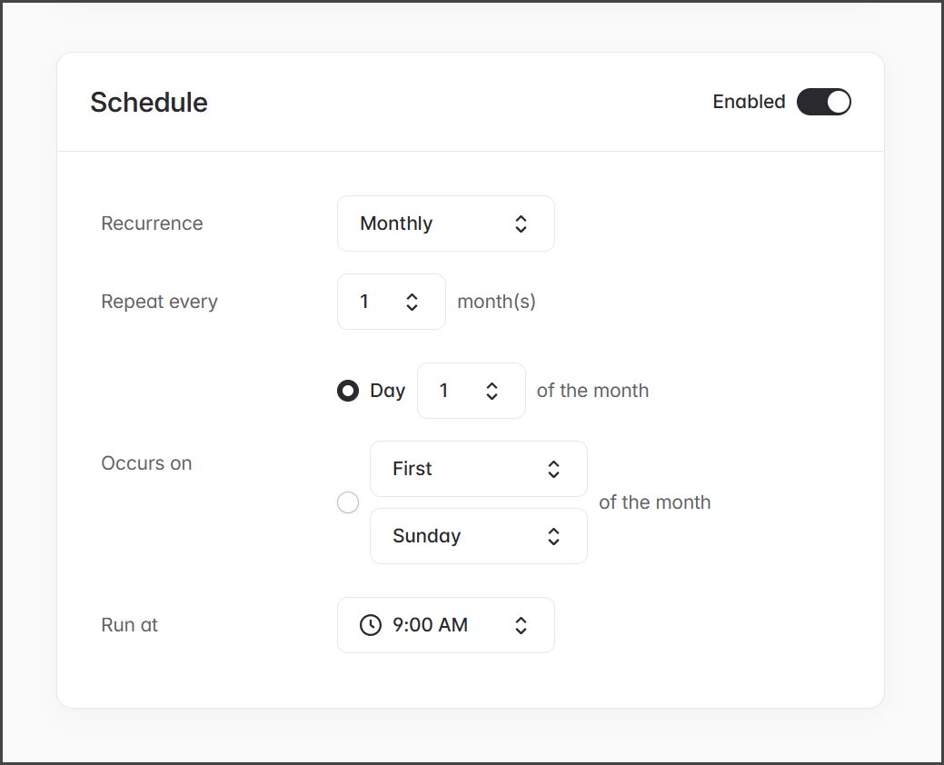This screenshot has height=765, width=944.
Task: Click the chevron arrows beside Repeat every value
Action: click(412, 302)
